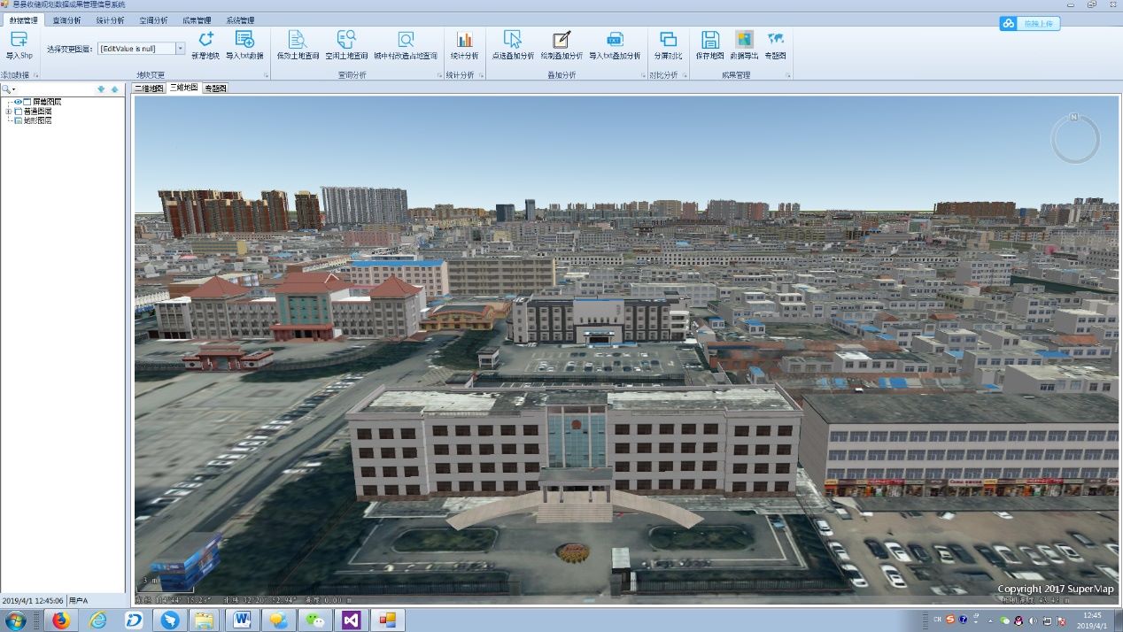Click the 导入Shp import icon
The image size is (1123, 632).
[19, 40]
